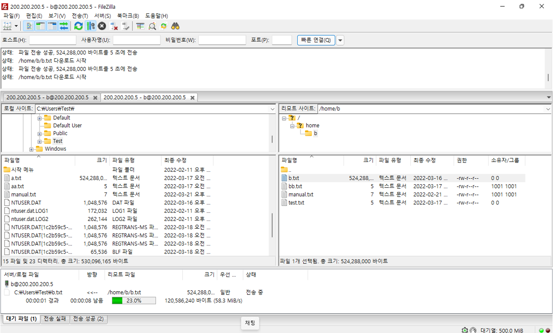Close the second active connection tab
The height and width of the screenshot is (333, 553).
pyautogui.click(x=192, y=98)
